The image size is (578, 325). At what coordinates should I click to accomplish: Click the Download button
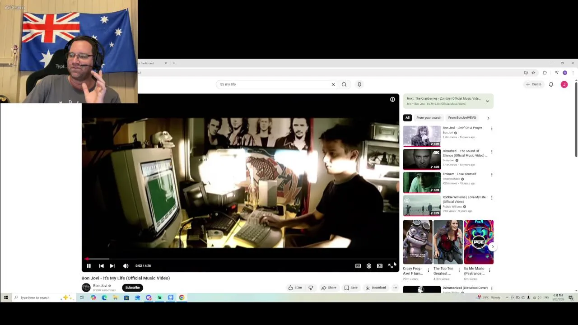(376, 288)
